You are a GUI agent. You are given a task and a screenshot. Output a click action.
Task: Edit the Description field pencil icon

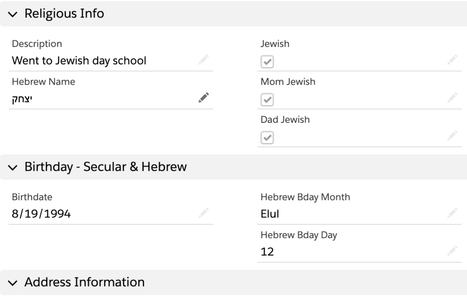click(x=203, y=60)
